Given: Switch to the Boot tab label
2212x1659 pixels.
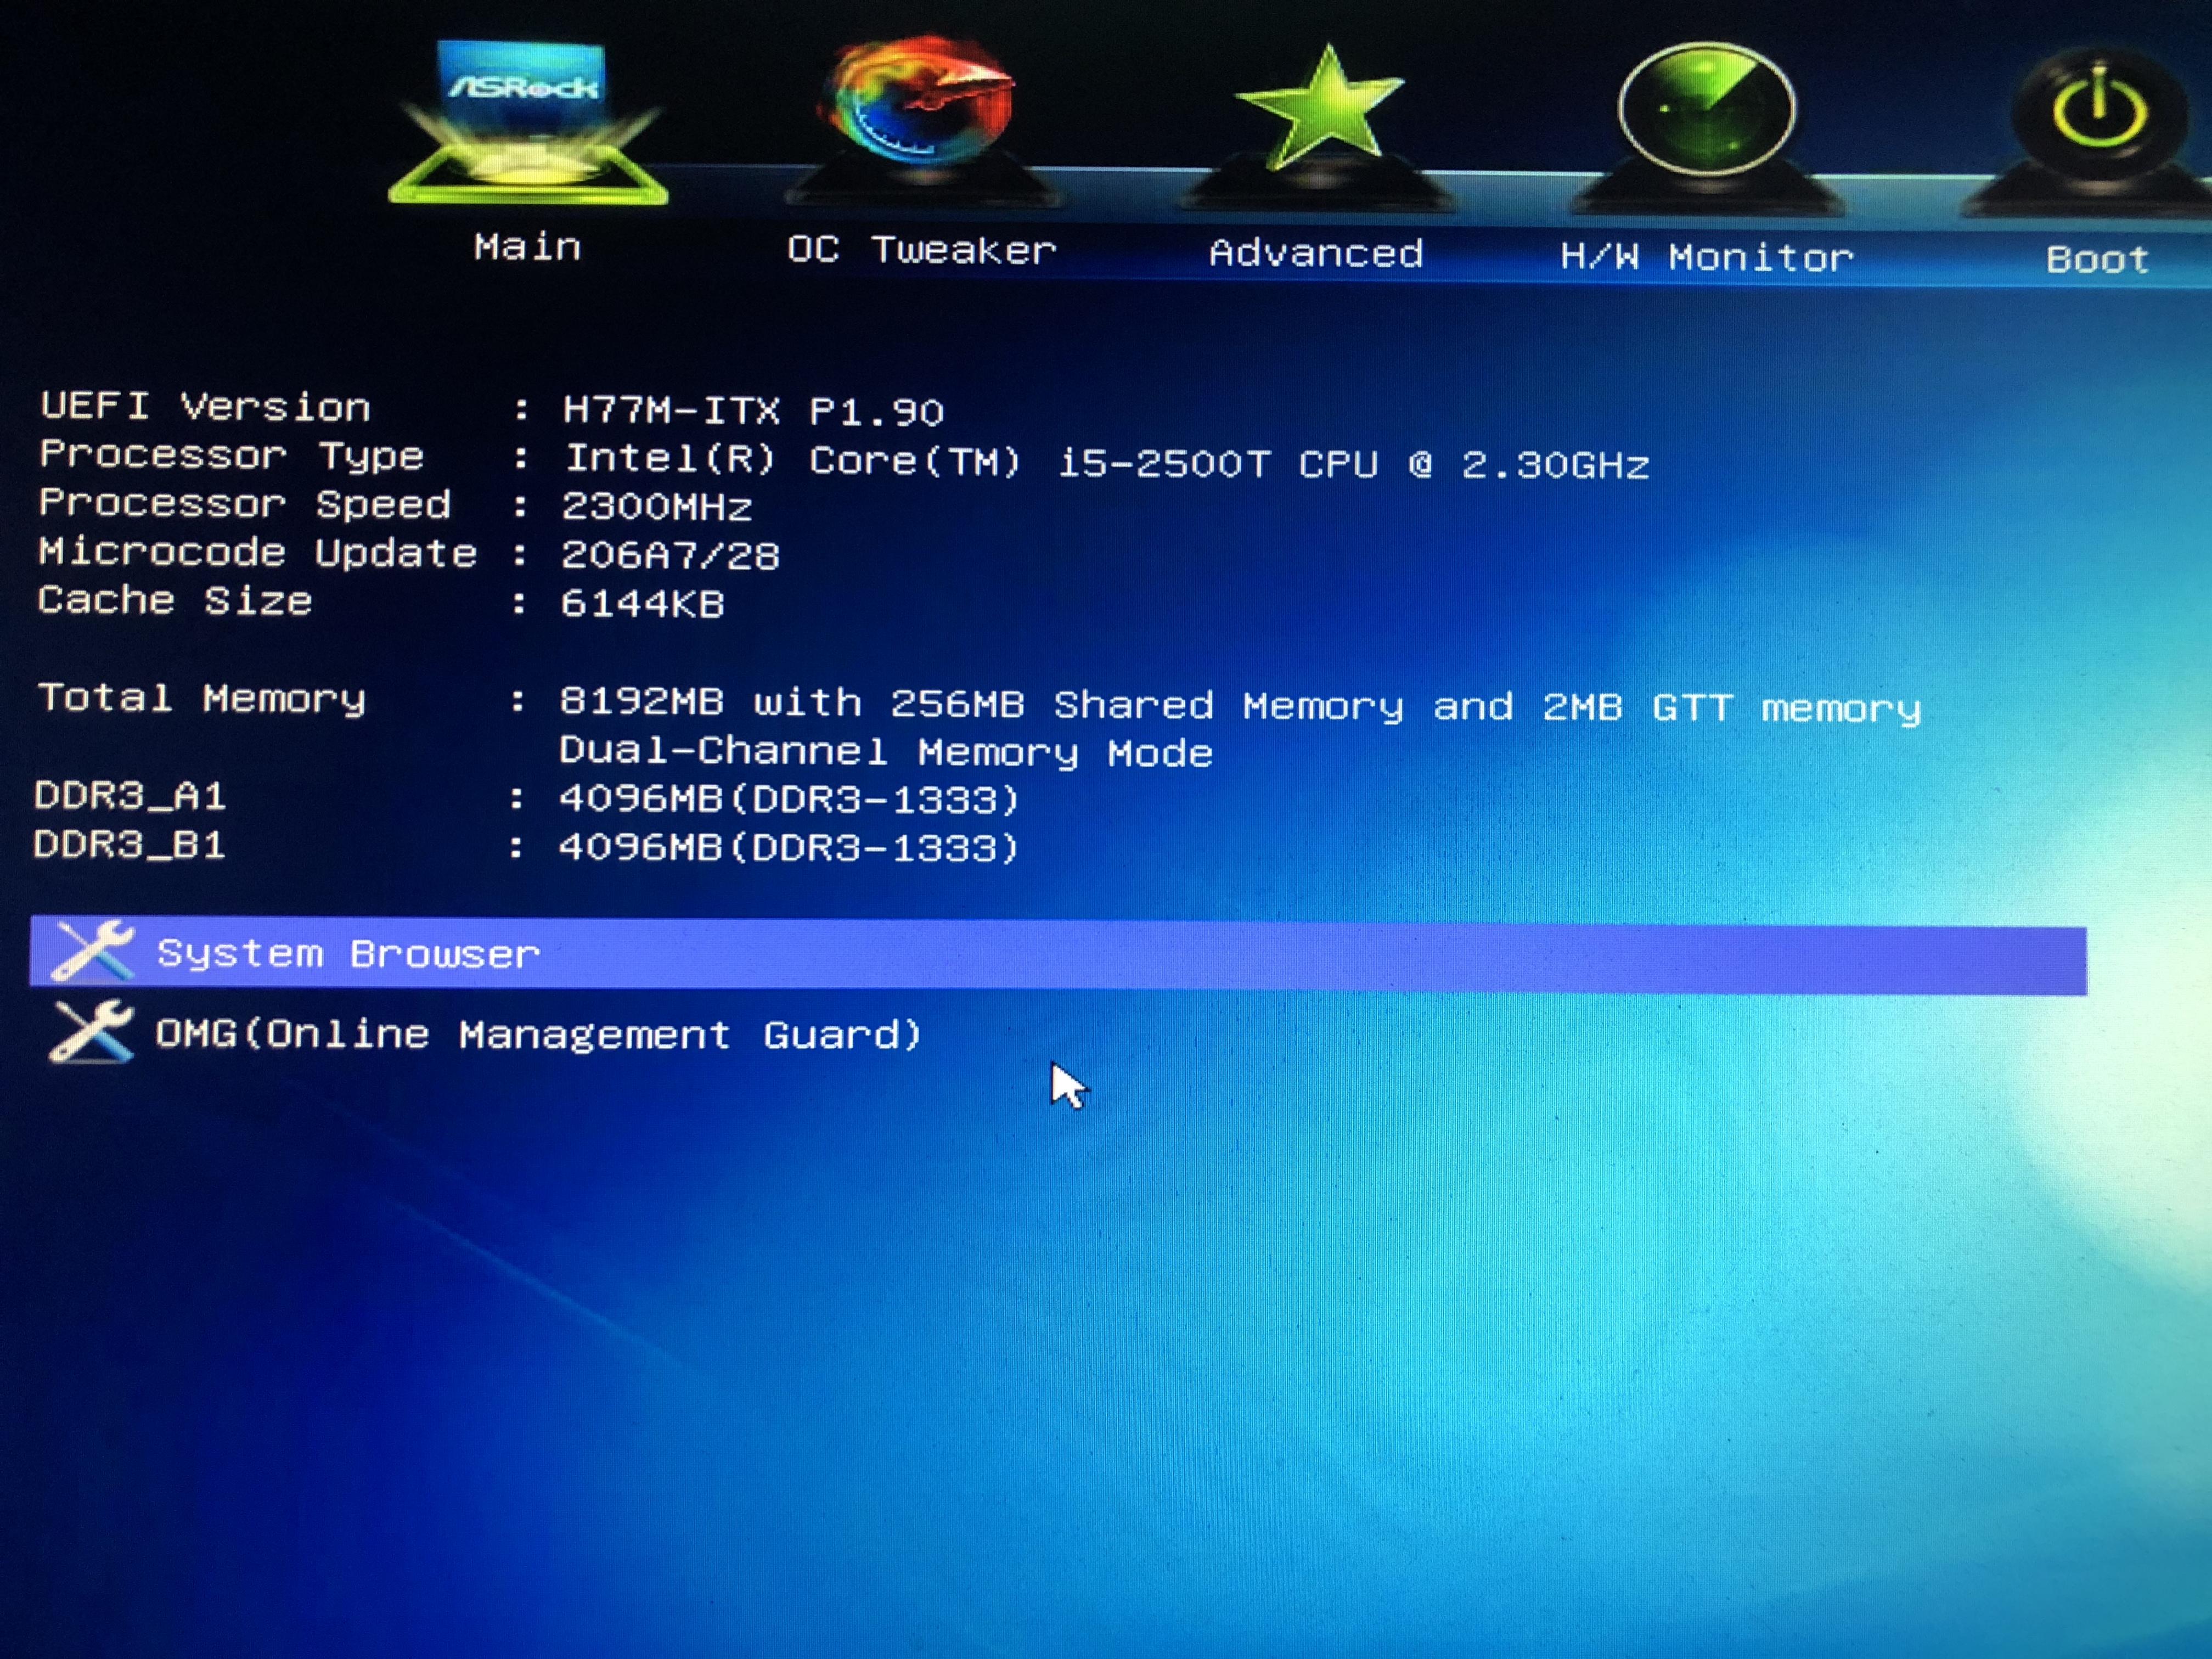Looking at the screenshot, I should [2097, 260].
